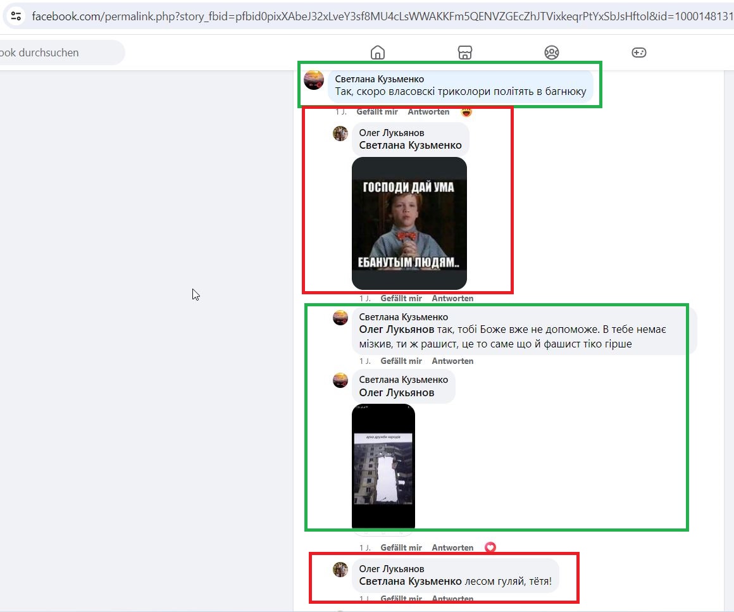Reply via Antworten to 'власовскі триколори' comment

(428, 112)
